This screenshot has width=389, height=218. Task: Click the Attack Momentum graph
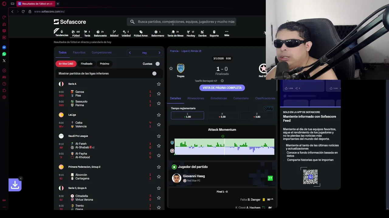point(224,147)
